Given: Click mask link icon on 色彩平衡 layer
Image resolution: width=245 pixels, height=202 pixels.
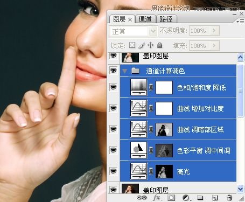Looking at the screenshot, I should tap(151, 150).
